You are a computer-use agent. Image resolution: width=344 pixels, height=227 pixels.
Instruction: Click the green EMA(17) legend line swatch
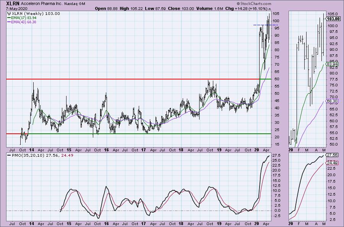[x=9, y=18]
